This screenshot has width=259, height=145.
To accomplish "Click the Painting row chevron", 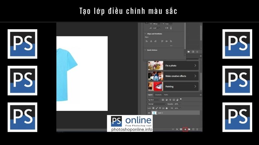I will tap(195, 86).
